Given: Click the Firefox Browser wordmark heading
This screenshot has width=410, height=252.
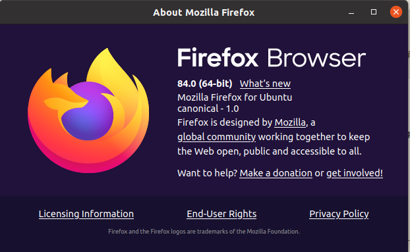Looking at the screenshot, I should click(x=272, y=58).
